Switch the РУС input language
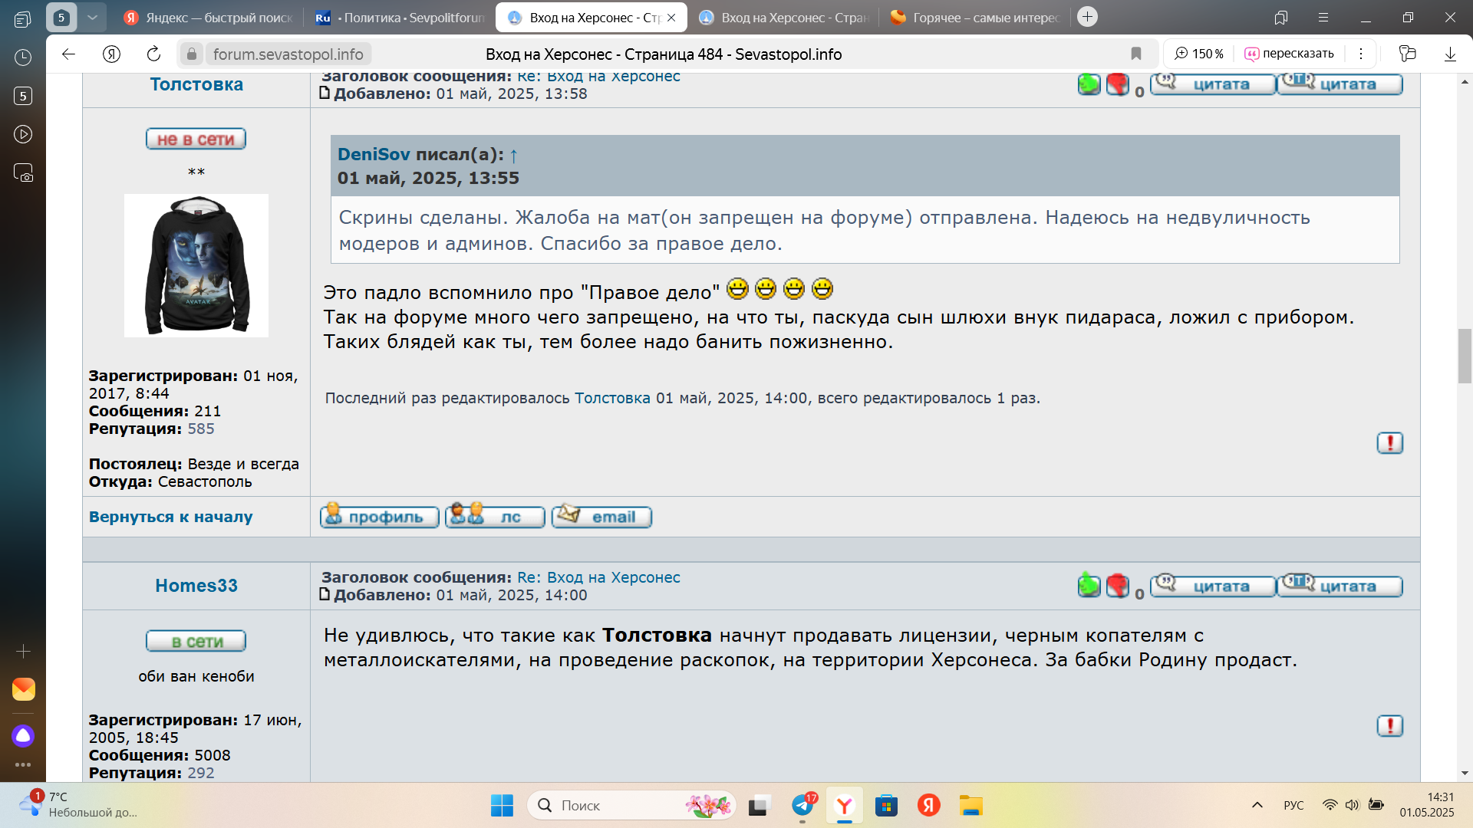 (x=1293, y=805)
